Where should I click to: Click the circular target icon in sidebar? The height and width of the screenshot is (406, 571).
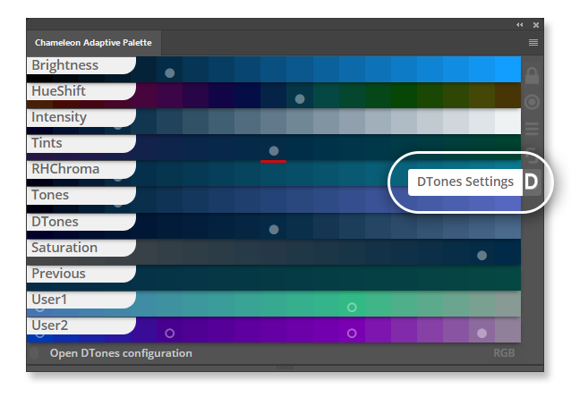coord(532,102)
